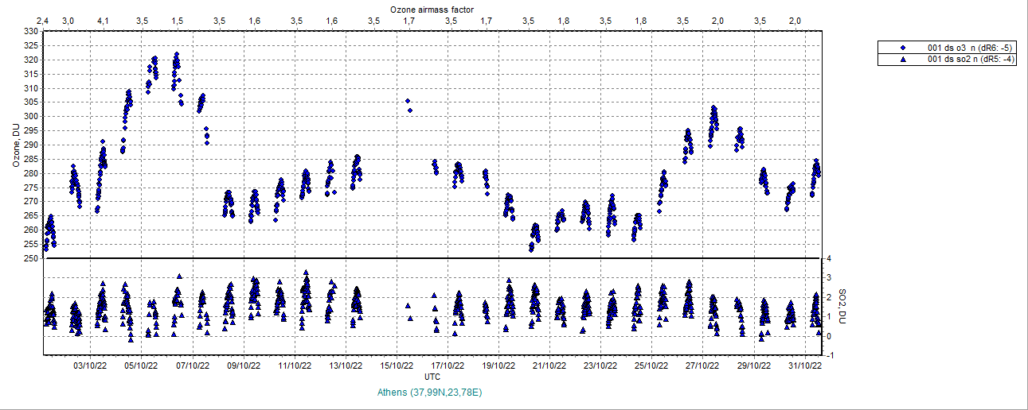The image size is (1028, 410).
Task: Click the 330 tick on Ozone axis
Action: (30, 31)
